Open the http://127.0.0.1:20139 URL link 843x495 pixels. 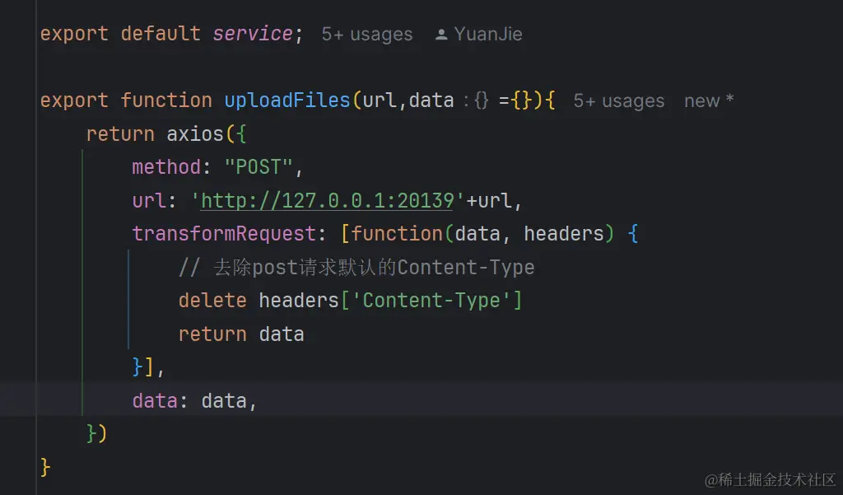point(328,201)
